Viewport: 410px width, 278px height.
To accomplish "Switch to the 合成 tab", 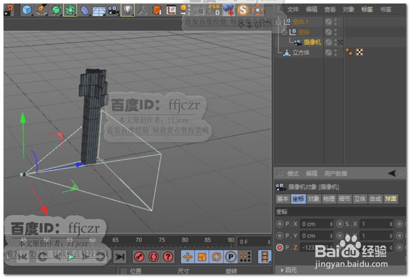I will 376,199.
